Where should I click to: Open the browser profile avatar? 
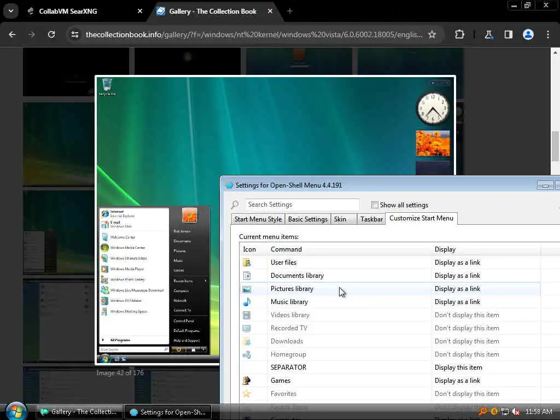(528, 34)
